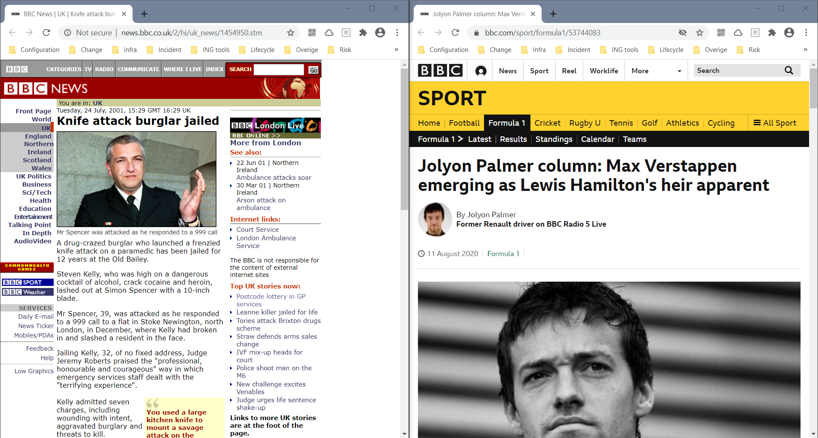Open the Leanne killer jailed for life link

(277, 312)
